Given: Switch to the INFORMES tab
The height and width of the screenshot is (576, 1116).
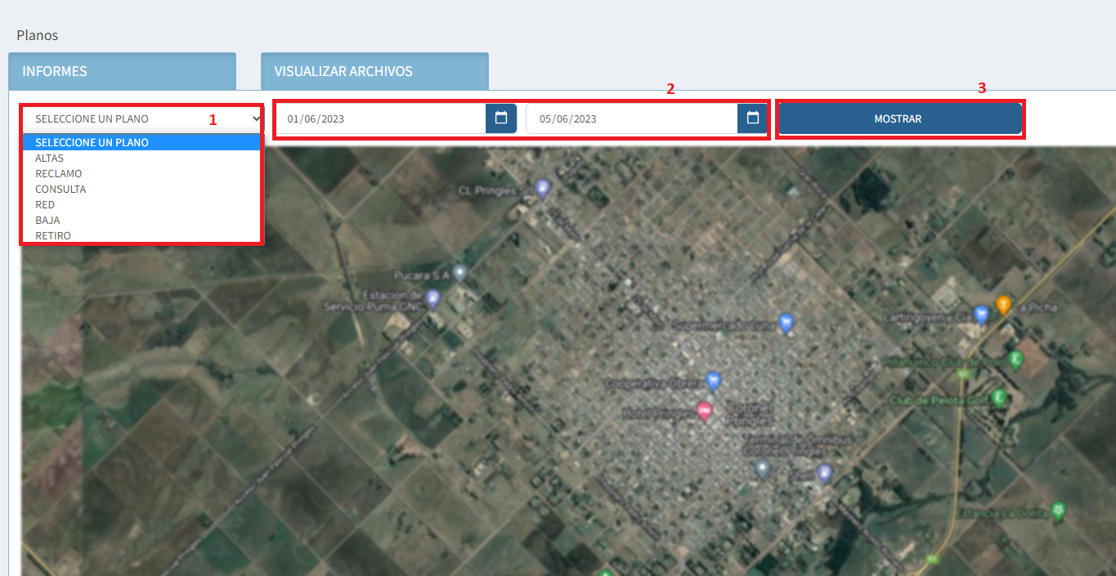Looking at the screenshot, I should pos(122,71).
